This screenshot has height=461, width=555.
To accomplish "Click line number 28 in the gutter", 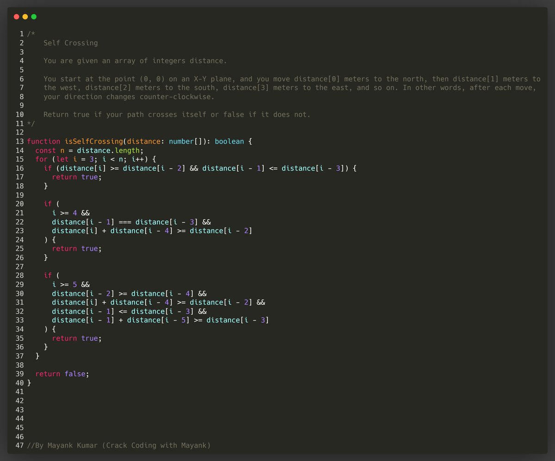I will click(x=19, y=276).
